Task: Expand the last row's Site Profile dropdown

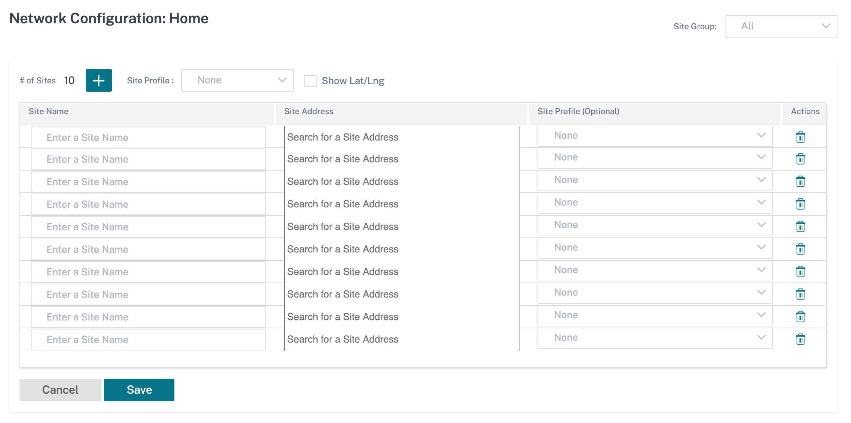Action: (655, 338)
